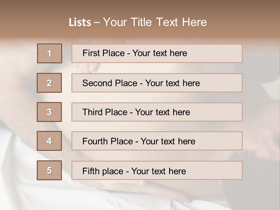Select the number 2 square
This screenshot has width=280, height=210.
[x=49, y=83]
